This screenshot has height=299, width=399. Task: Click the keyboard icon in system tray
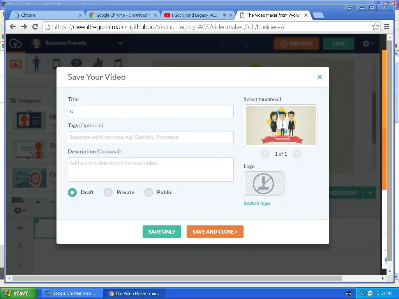[x=348, y=294]
